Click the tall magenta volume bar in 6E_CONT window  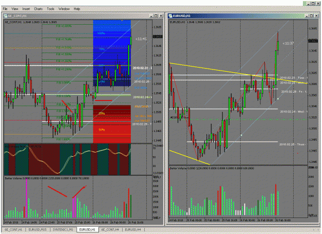pos(26,198)
